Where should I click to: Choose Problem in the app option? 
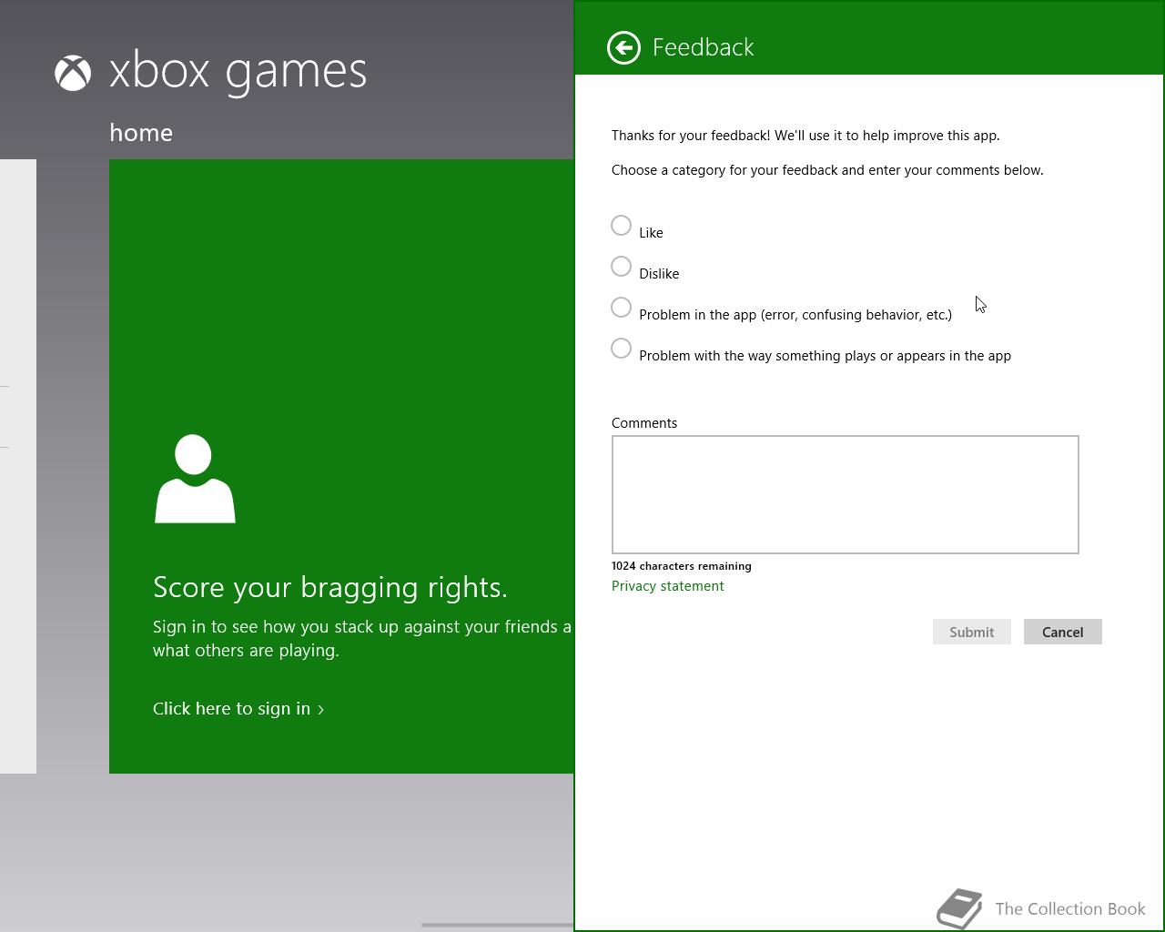621,307
